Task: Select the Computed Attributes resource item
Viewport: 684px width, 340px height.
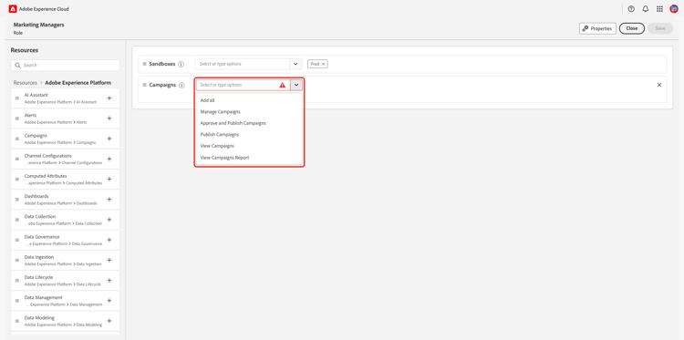Action: (65, 180)
